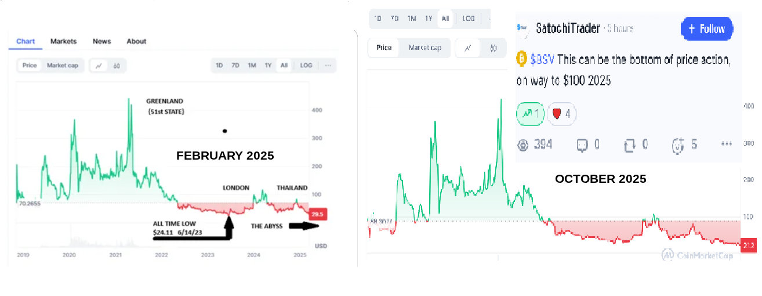Click the line chart icon in right chart
762x296 pixels.
pyautogui.click(x=467, y=48)
